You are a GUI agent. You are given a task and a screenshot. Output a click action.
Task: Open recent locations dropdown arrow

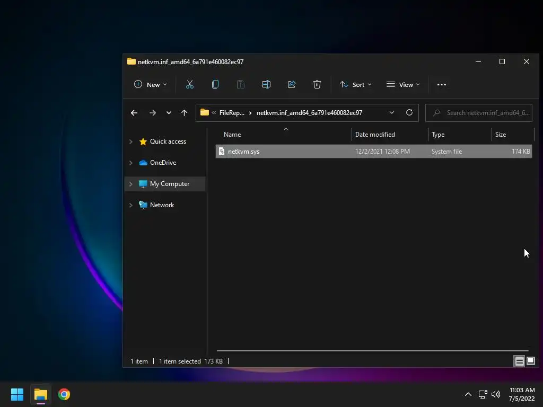pyautogui.click(x=169, y=113)
